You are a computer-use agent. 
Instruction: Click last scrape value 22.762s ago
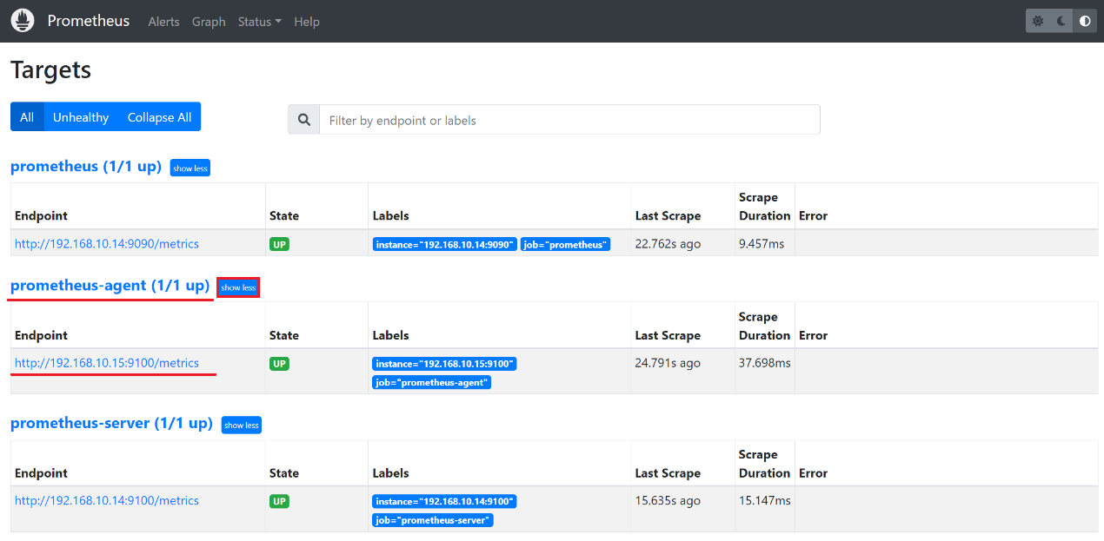pos(668,244)
